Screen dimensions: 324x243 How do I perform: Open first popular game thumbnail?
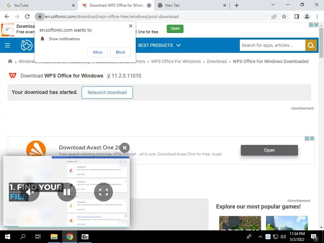pos(240,223)
